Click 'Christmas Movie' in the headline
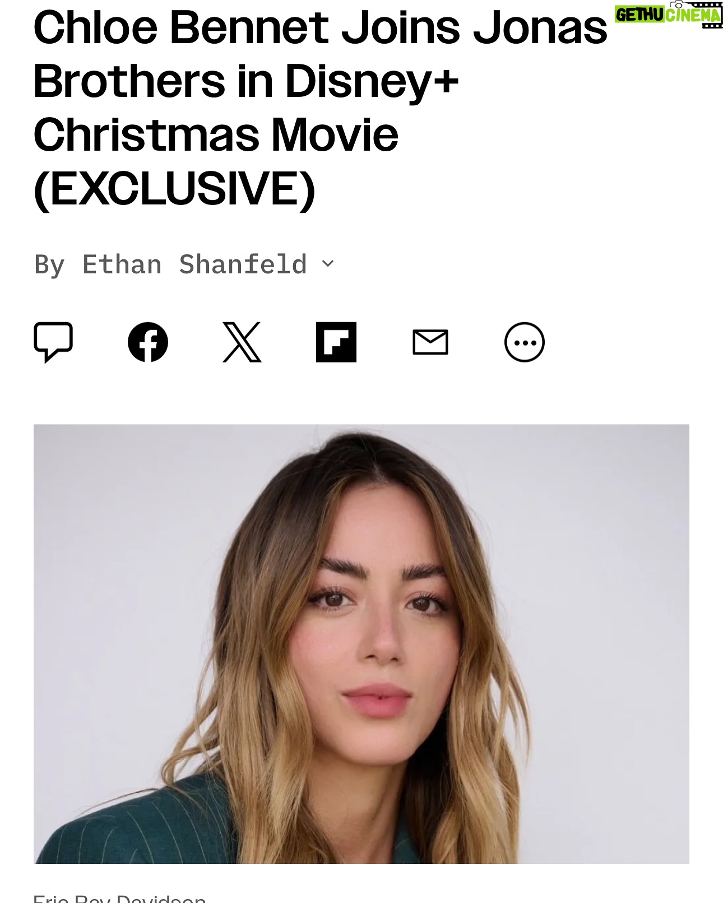Viewport: 723px width, 903px height. [216, 135]
